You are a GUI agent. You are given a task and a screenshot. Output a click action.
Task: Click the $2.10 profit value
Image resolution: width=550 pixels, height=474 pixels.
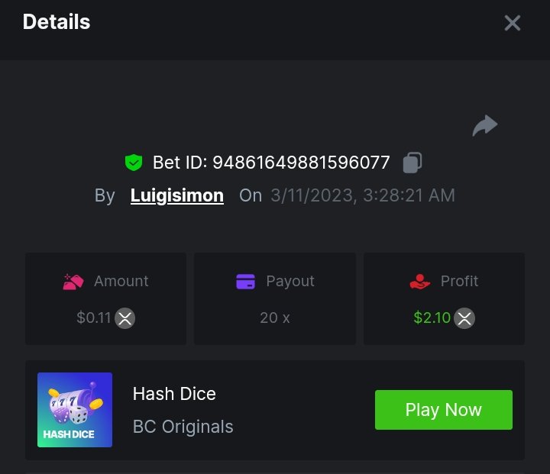point(432,318)
